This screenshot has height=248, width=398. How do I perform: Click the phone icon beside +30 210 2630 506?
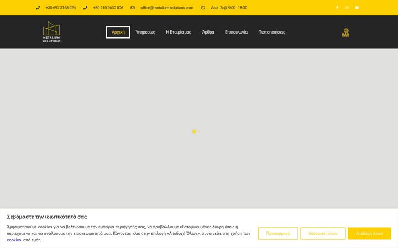(85, 8)
